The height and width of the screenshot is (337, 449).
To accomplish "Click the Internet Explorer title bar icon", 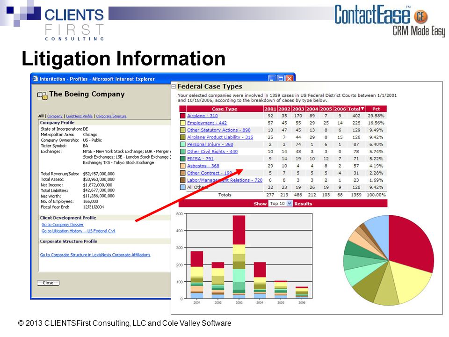I will (35, 79).
